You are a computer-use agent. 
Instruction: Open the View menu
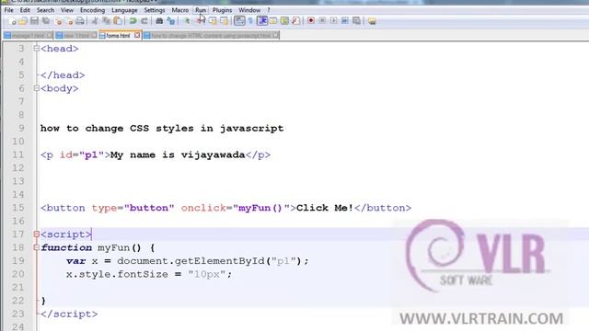coord(67,10)
